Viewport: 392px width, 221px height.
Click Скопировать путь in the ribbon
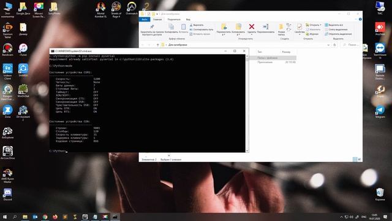tap(202, 29)
